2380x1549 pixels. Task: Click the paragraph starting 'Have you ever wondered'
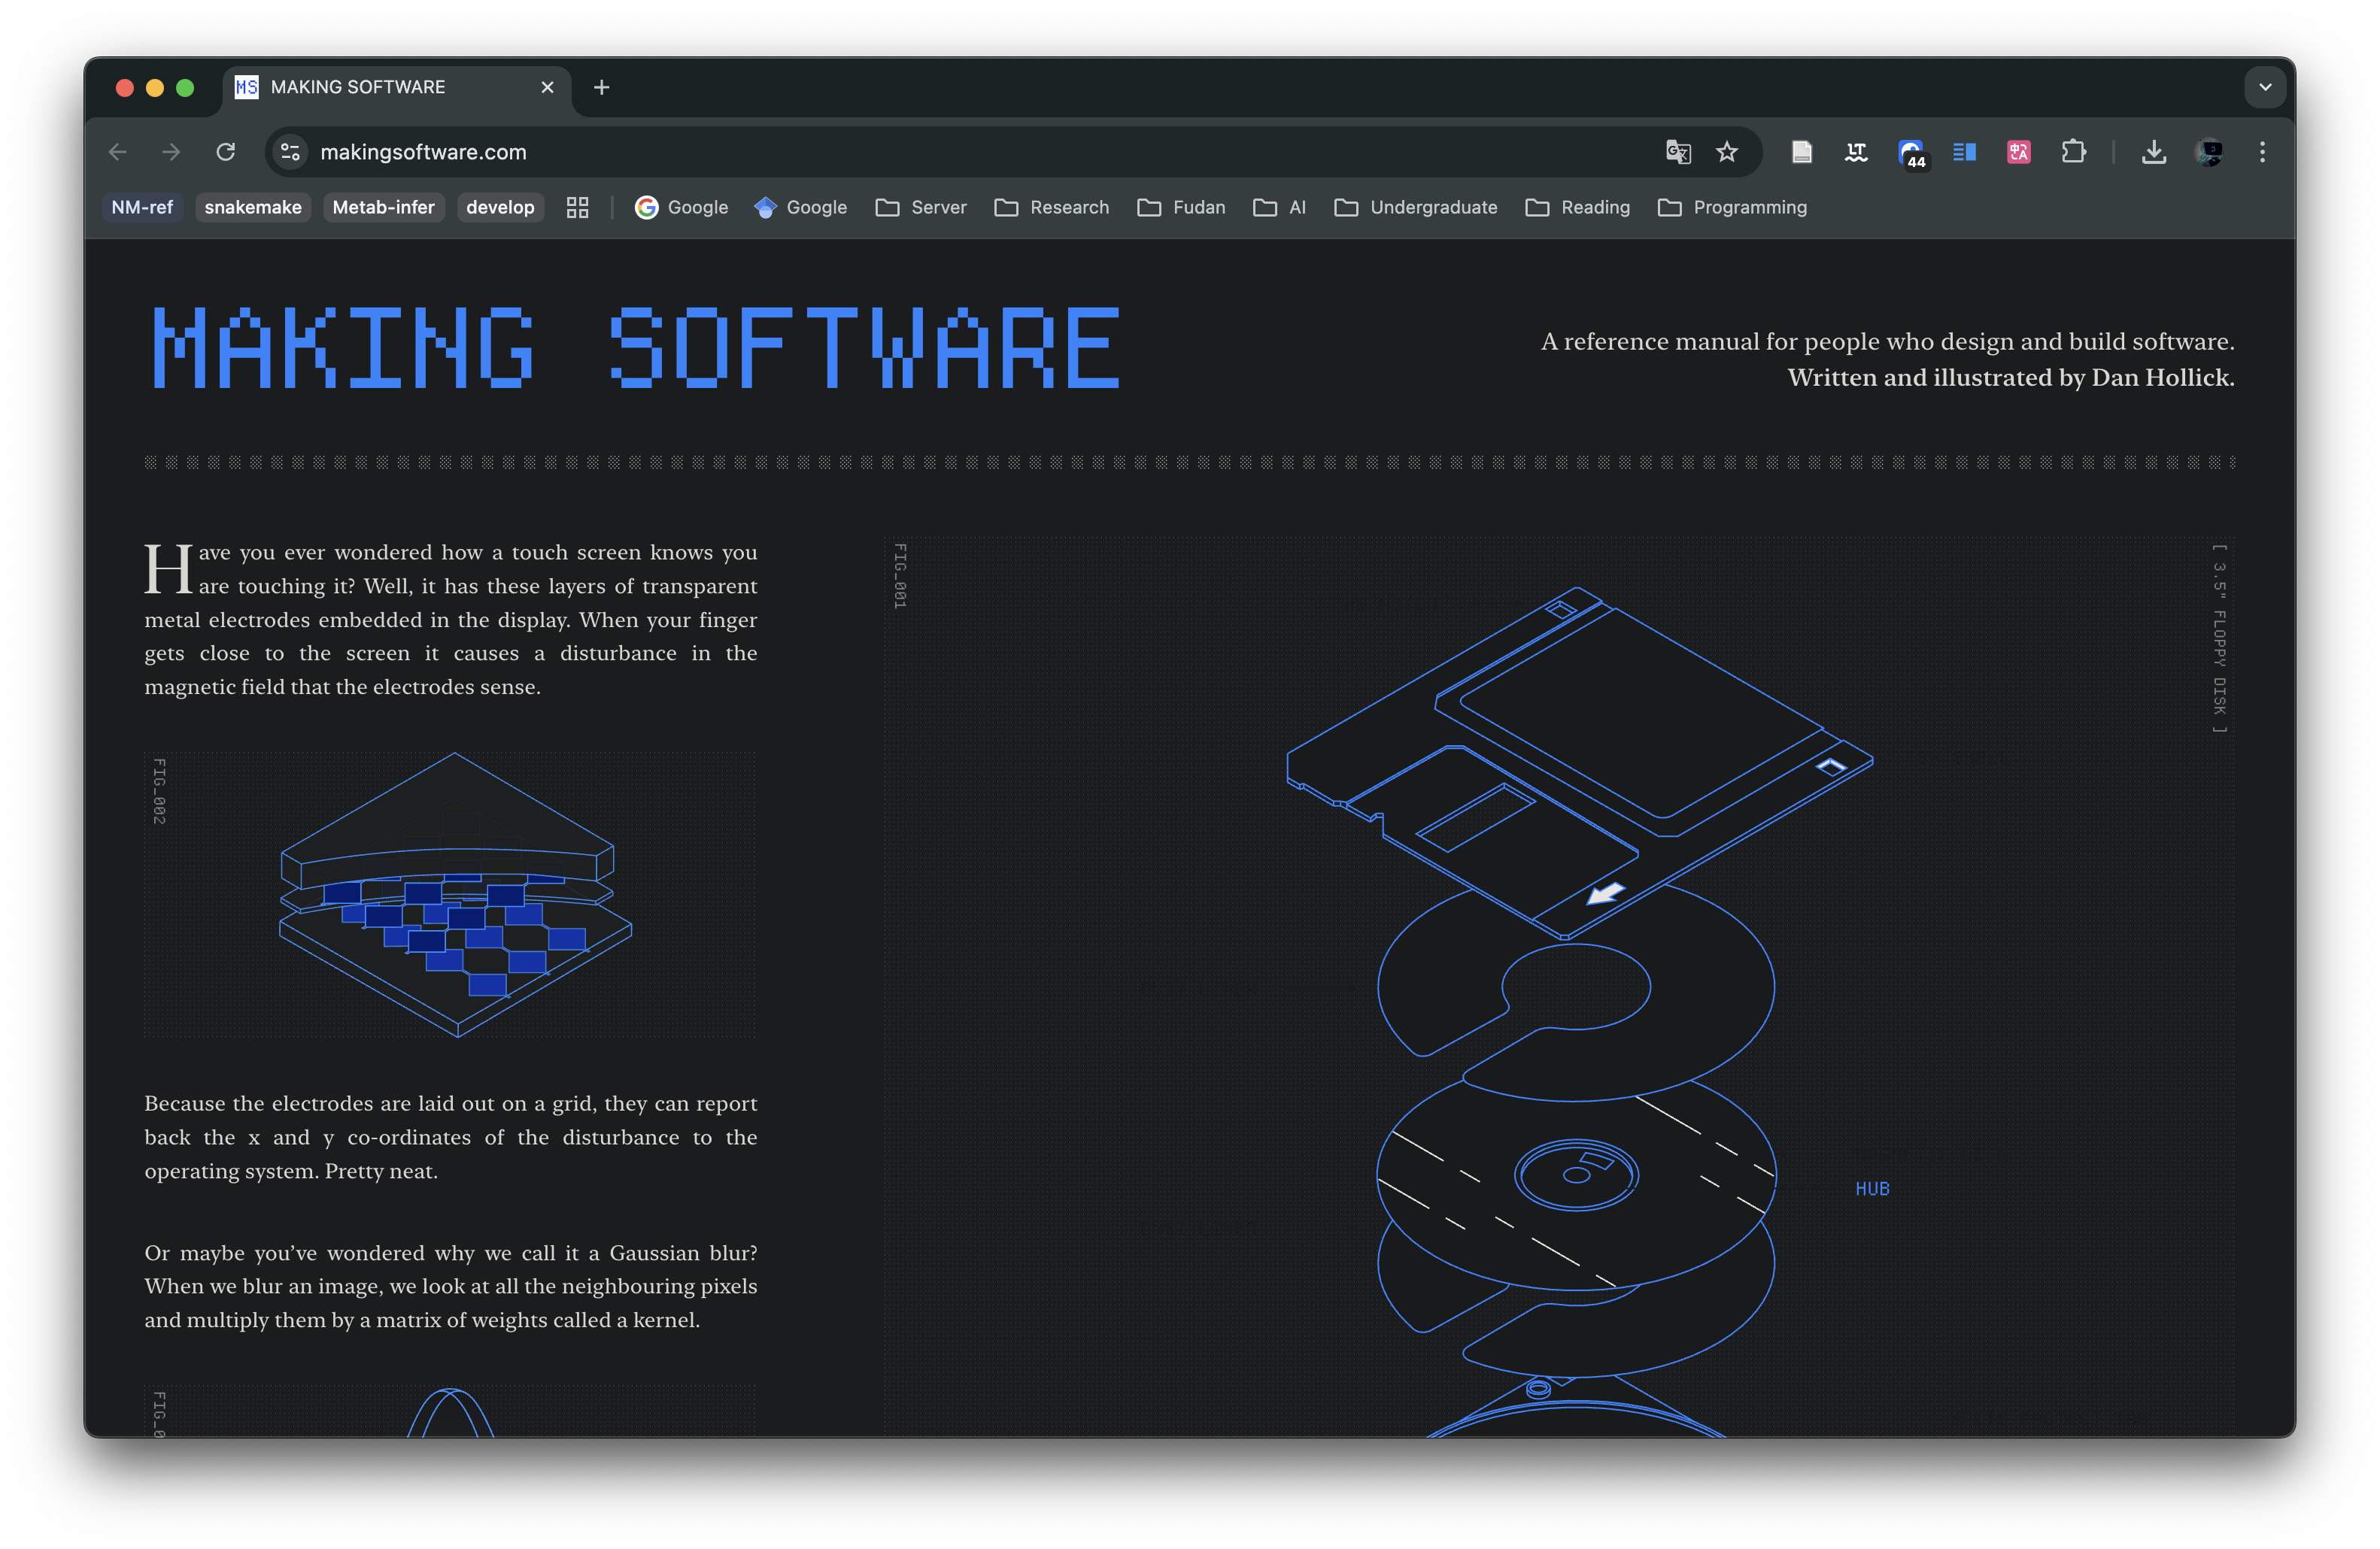tap(450, 620)
